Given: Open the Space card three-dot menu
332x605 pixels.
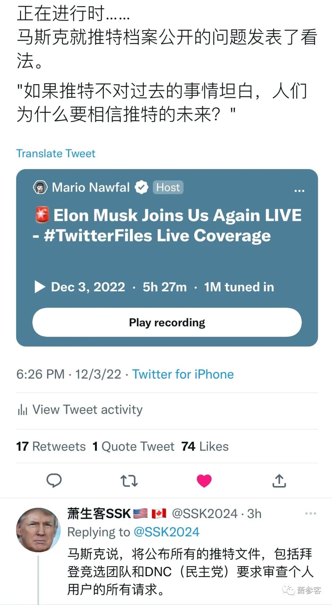Looking at the screenshot, I should click(x=299, y=191).
